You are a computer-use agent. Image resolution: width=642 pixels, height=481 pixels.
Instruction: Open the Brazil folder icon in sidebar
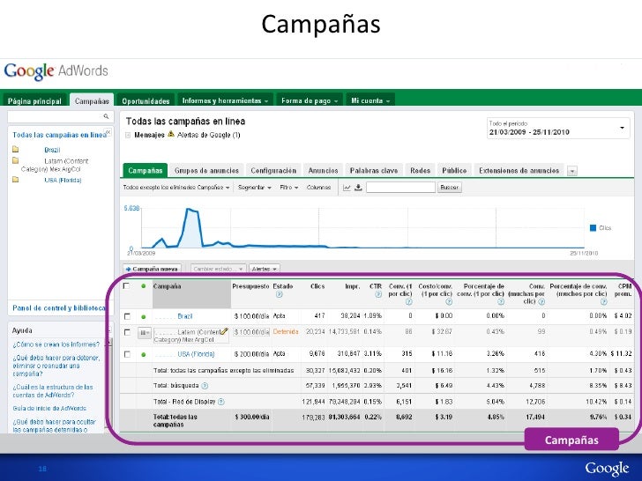[x=16, y=149]
